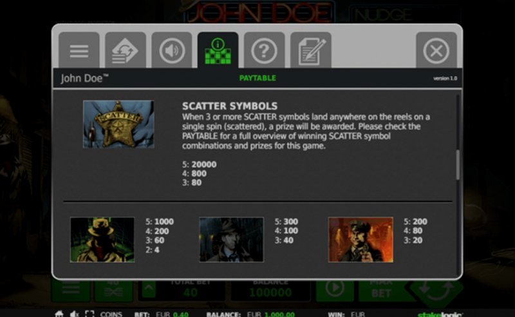515x317 pixels.
Task: Click the dimmed MAX BET button
Action: tap(381, 289)
